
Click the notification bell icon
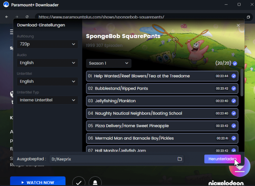95,182
